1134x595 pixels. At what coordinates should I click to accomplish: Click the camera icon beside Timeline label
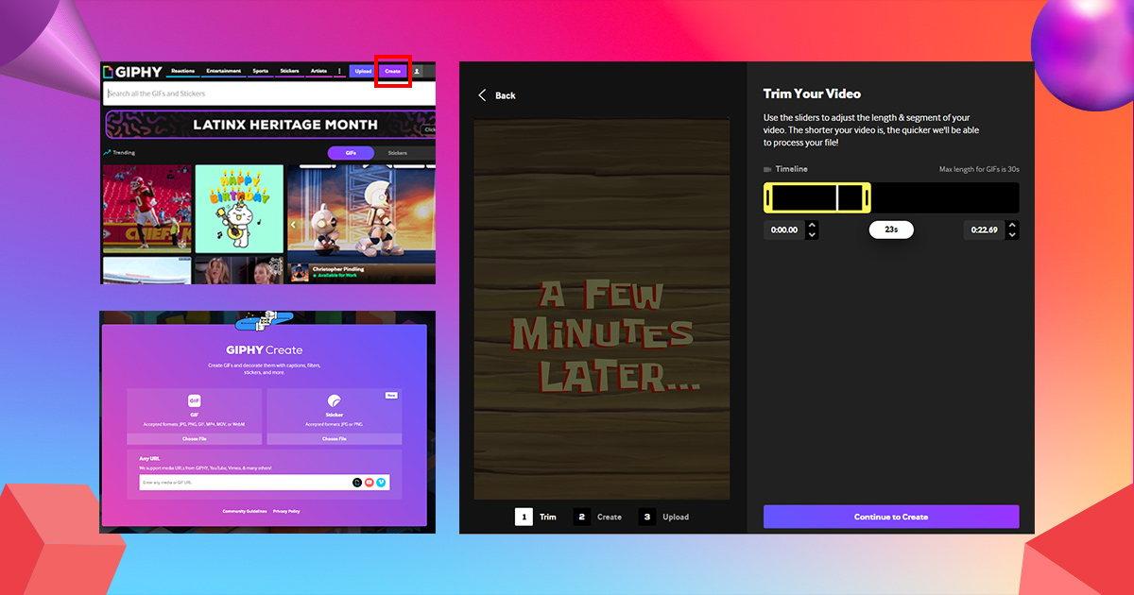[x=767, y=169]
